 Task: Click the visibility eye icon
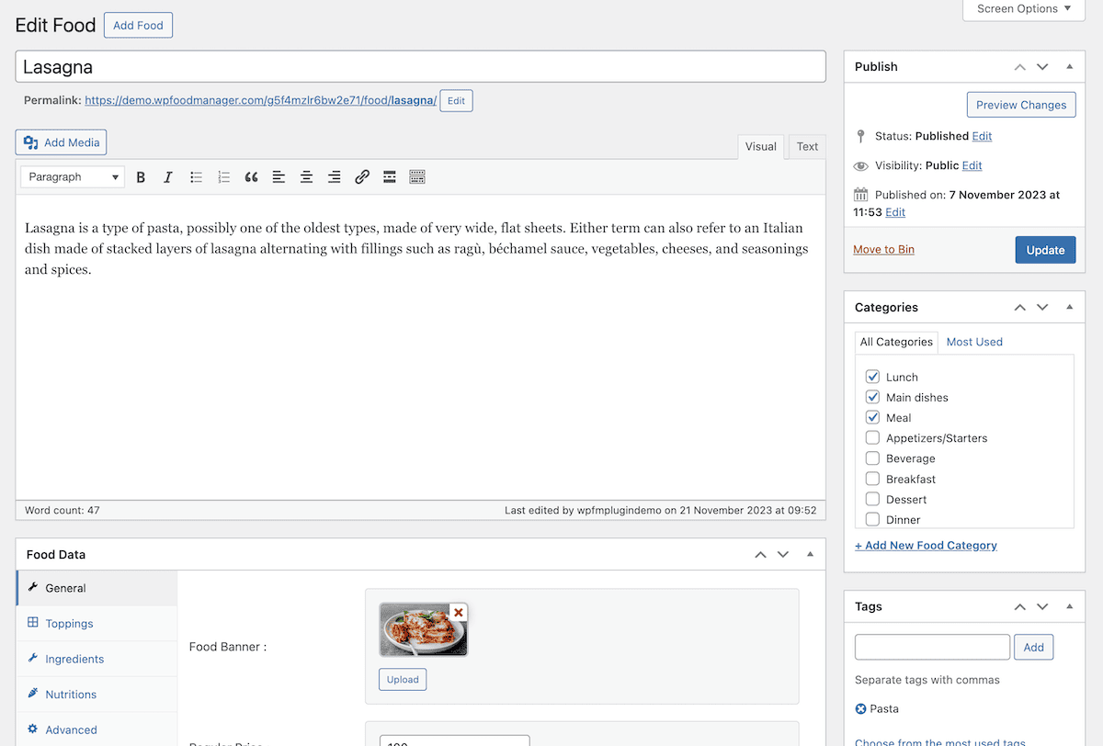point(861,166)
